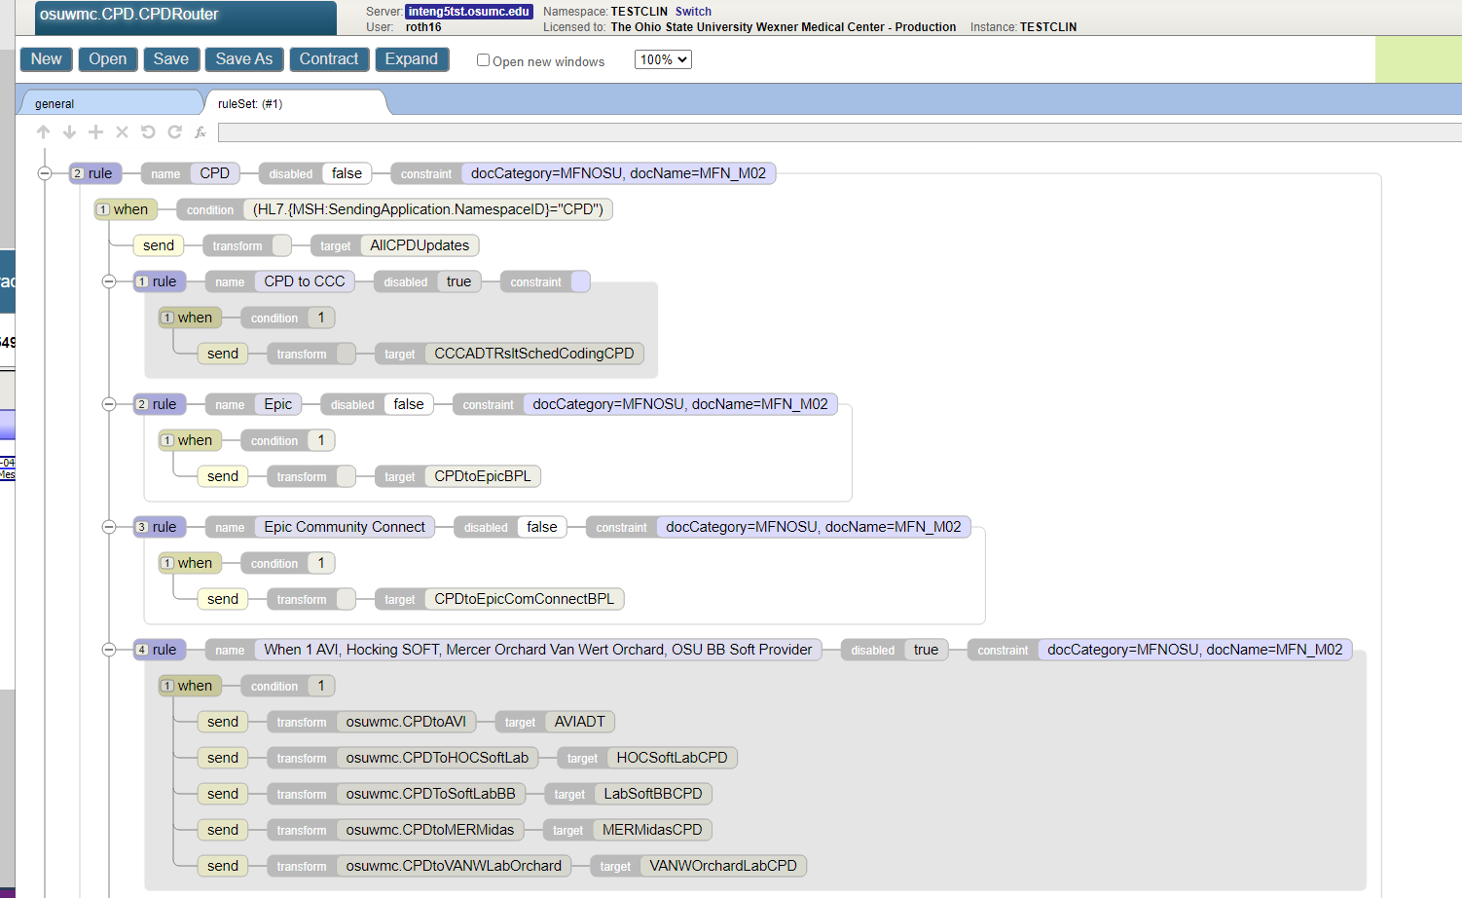The height and width of the screenshot is (898, 1462).
Task: Click the New button
Action: tap(46, 59)
